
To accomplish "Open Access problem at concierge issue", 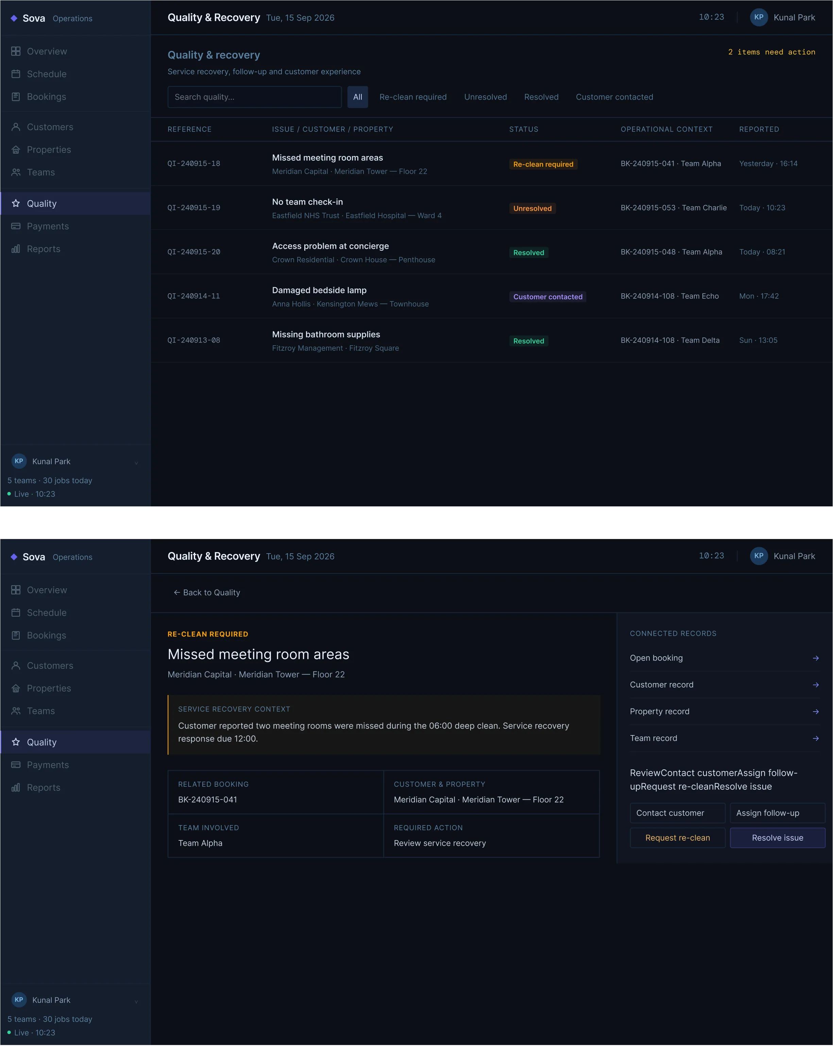I will (491, 252).
